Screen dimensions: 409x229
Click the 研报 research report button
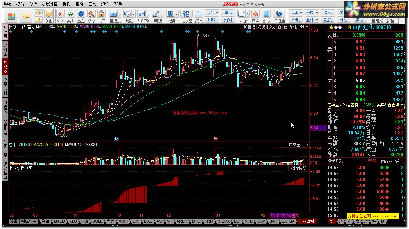(228, 13)
